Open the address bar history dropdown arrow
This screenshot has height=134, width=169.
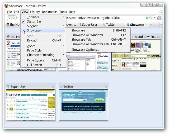pyautogui.click(x=154, y=18)
